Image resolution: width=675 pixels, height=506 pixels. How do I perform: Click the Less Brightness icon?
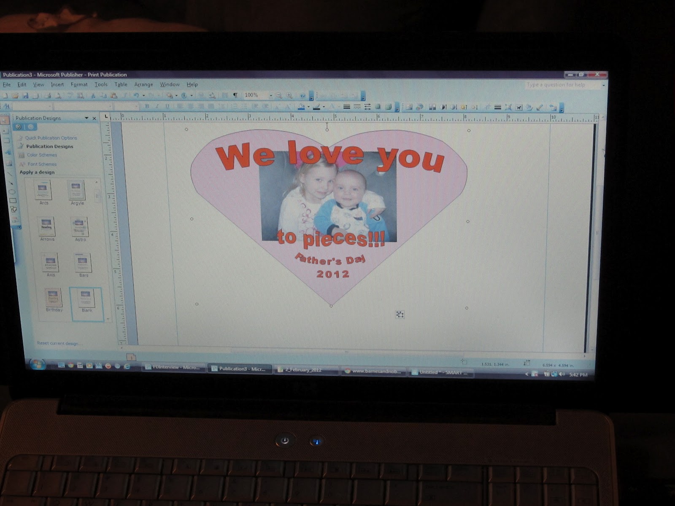[474, 107]
